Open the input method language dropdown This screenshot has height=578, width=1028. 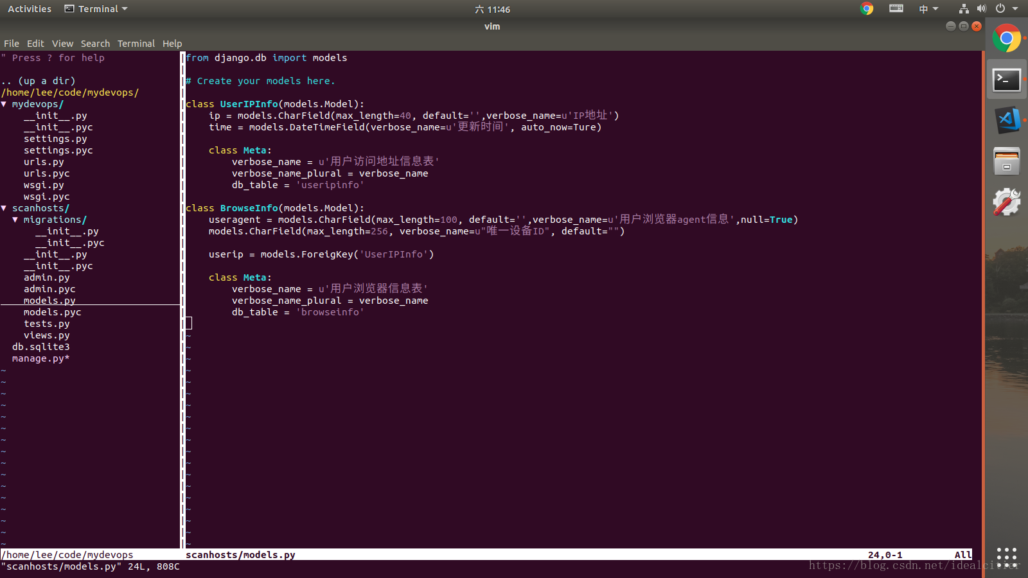point(928,9)
